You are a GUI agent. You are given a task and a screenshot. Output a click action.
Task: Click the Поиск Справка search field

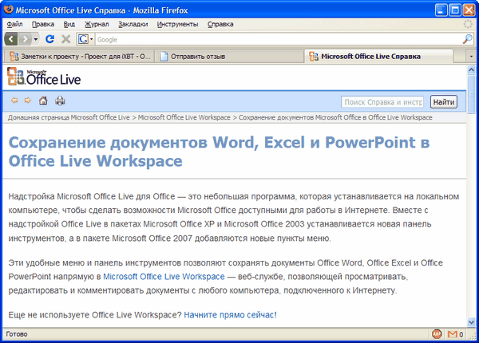pyautogui.click(x=382, y=102)
